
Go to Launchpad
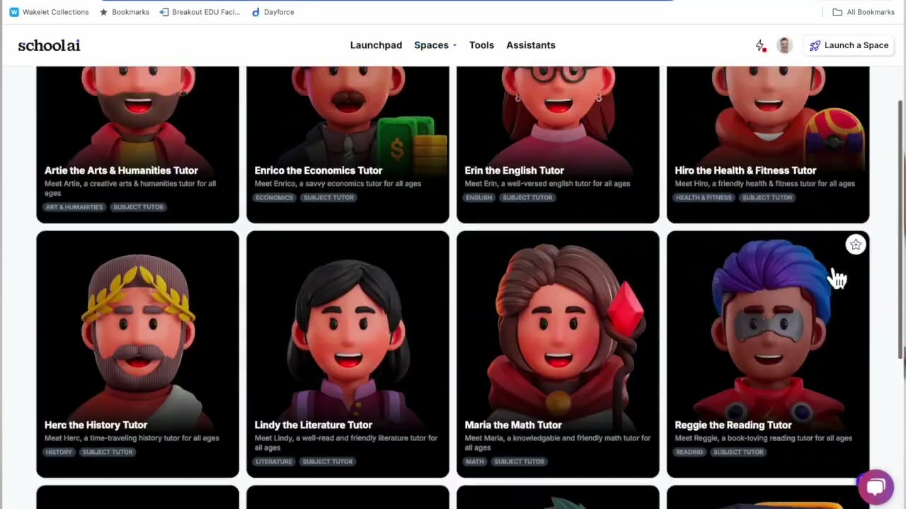click(x=376, y=45)
